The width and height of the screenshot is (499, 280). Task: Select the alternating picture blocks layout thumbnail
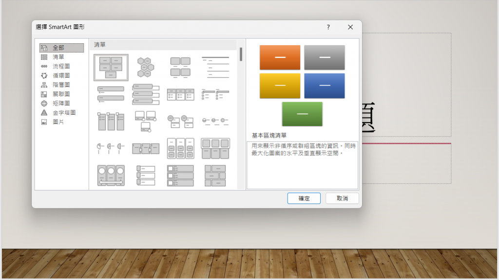click(x=215, y=175)
